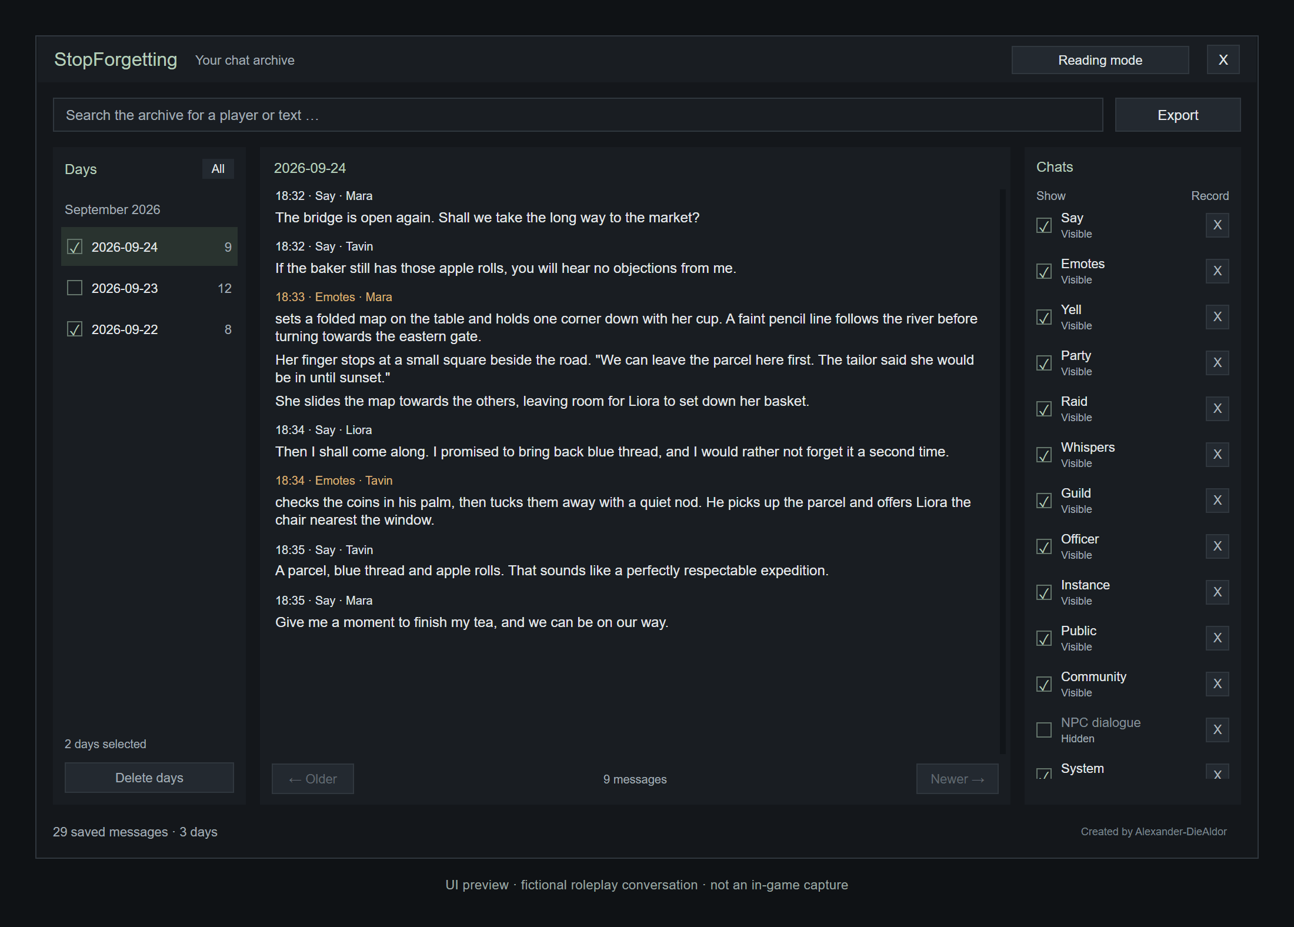Focus the archive search field
The image size is (1294, 927).
(578, 115)
